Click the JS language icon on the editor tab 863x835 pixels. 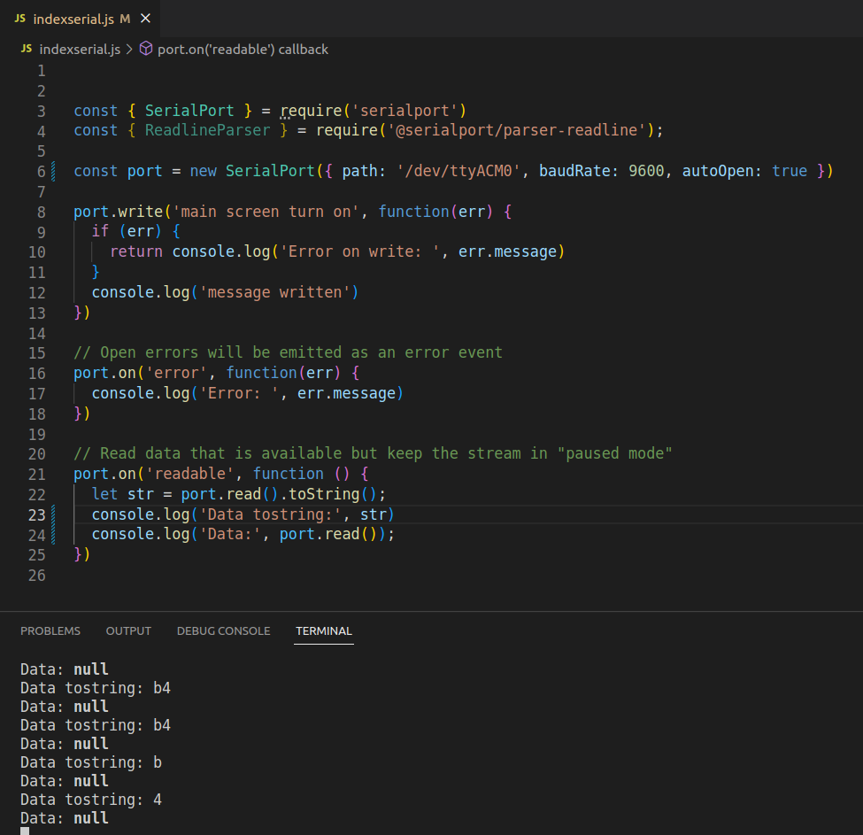[22, 17]
